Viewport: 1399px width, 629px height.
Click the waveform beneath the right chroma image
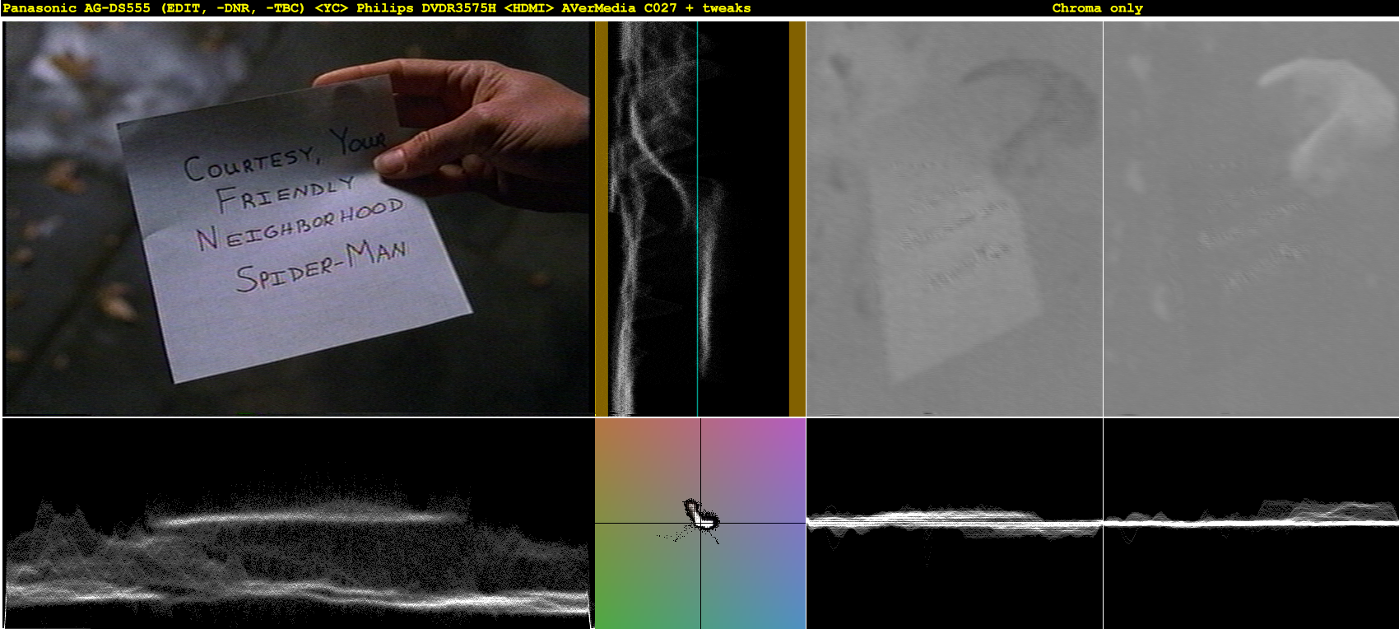[x=1251, y=524]
